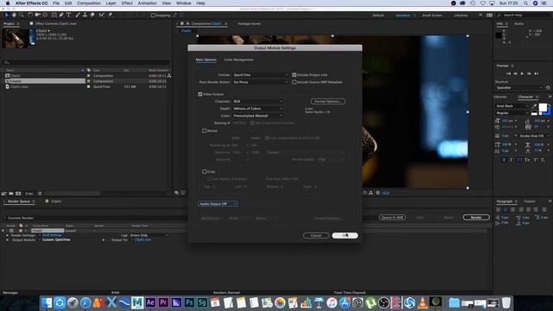This screenshot has height=311, width=553.
Task: Open the Output To file link
Action: [143, 240]
